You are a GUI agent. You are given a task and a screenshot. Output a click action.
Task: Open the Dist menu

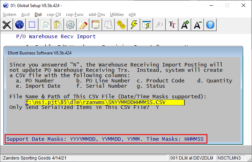tap(38, 15)
